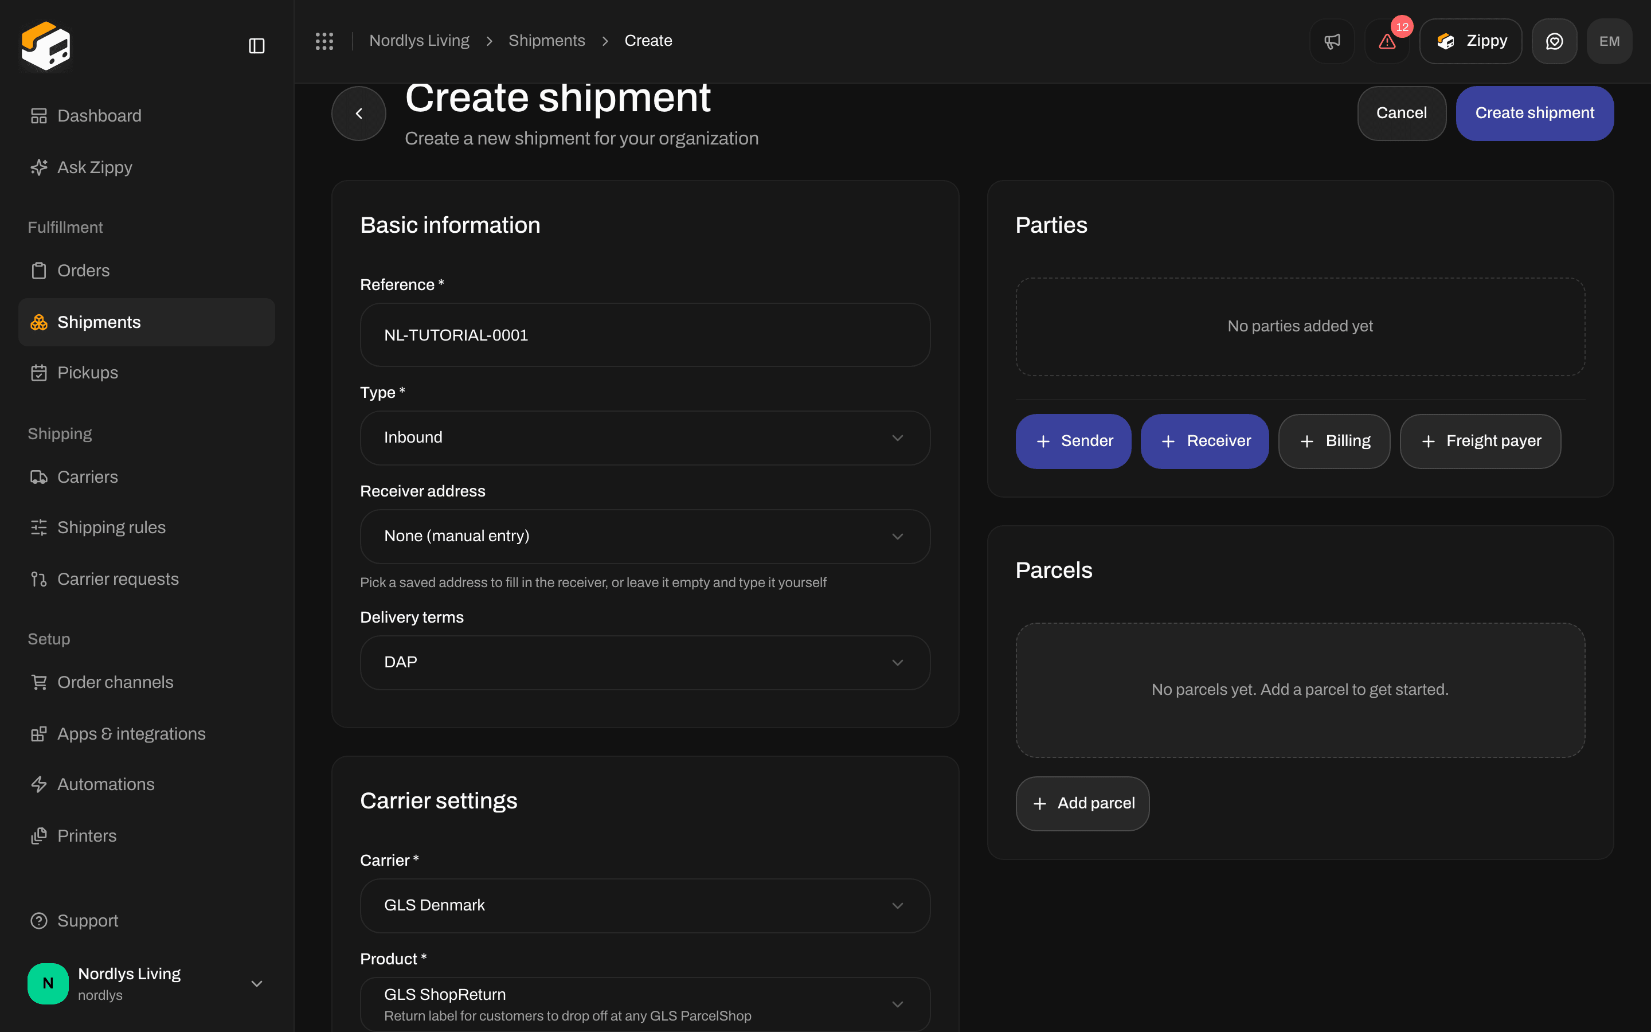The height and width of the screenshot is (1032, 1651).
Task: Expand the Nordlys Living organization switcher
Action: point(147,983)
